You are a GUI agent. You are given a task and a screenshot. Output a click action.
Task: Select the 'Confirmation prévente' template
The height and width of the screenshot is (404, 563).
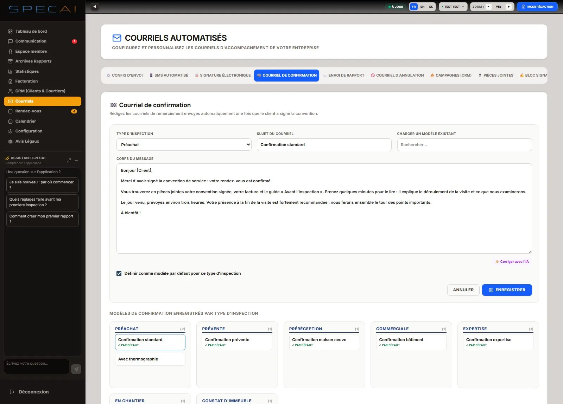(x=237, y=342)
